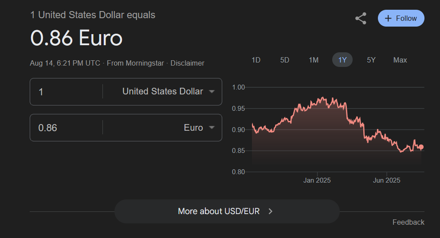The image size is (440, 238).
Task: Click the euro amount field showing 0.86
Action: (66, 128)
